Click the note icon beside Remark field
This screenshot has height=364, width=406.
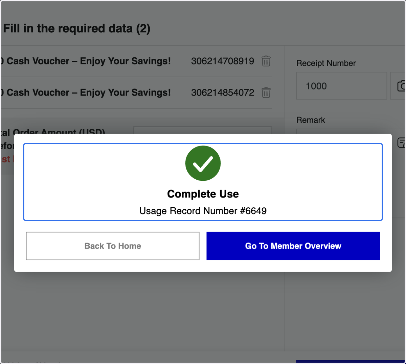(x=401, y=142)
